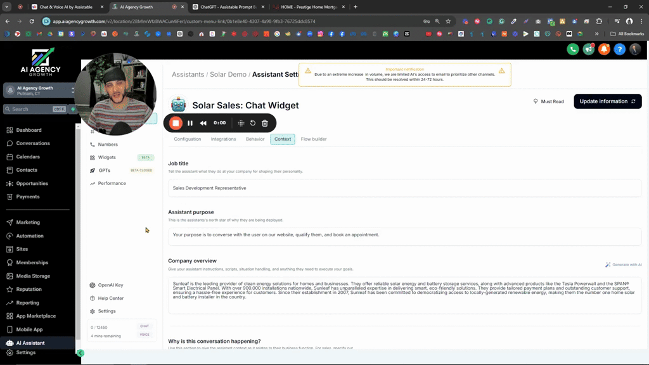Click the Update information button

607,101
